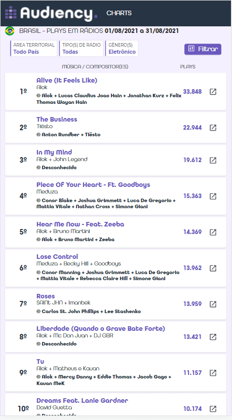The height and width of the screenshot is (420, 232).
Task: Open external link icon for Liberdade track
Action: (213, 337)
